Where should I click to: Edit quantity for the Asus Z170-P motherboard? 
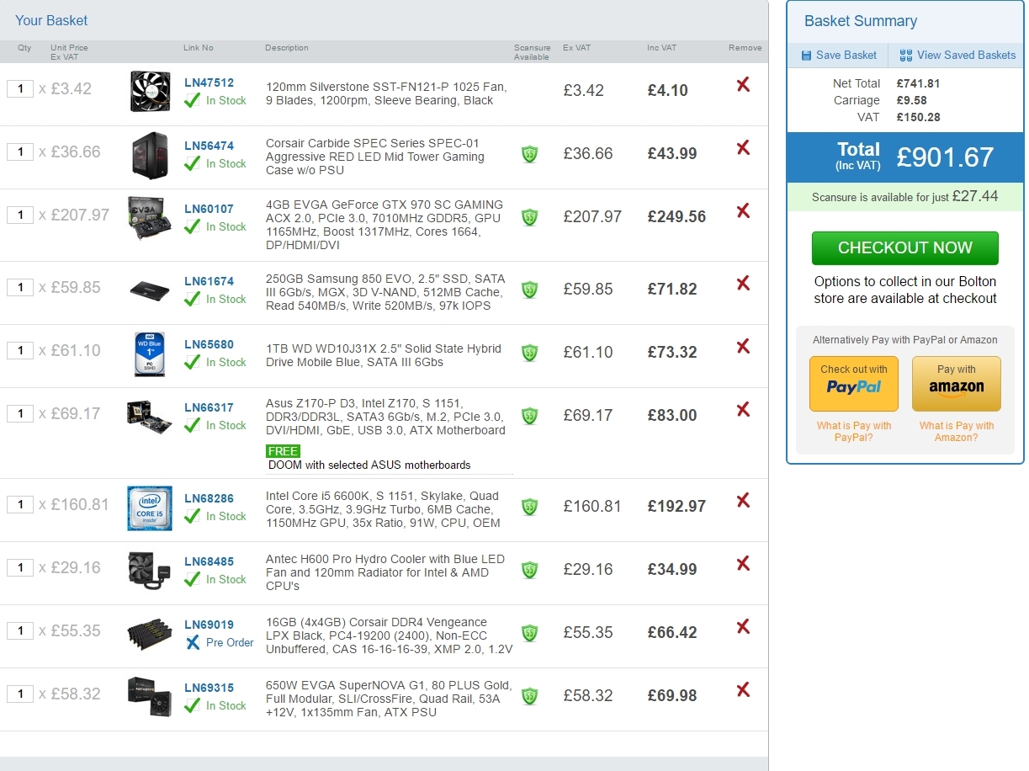tap(20, 413)
